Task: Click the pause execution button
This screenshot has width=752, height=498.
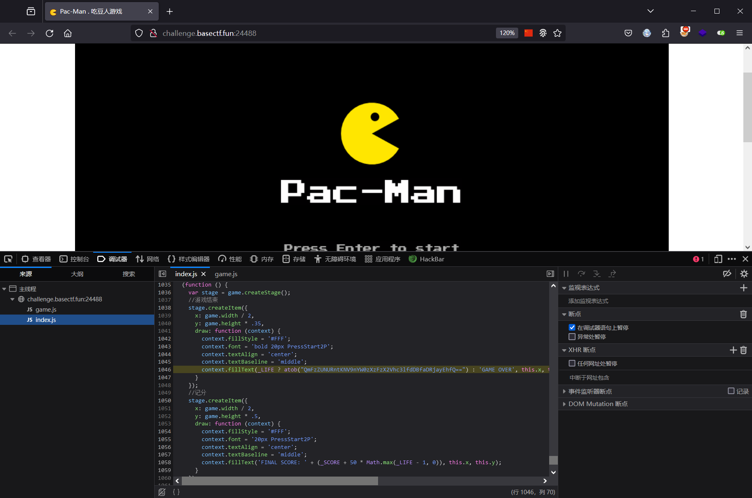Action: [x=566, y=274]
